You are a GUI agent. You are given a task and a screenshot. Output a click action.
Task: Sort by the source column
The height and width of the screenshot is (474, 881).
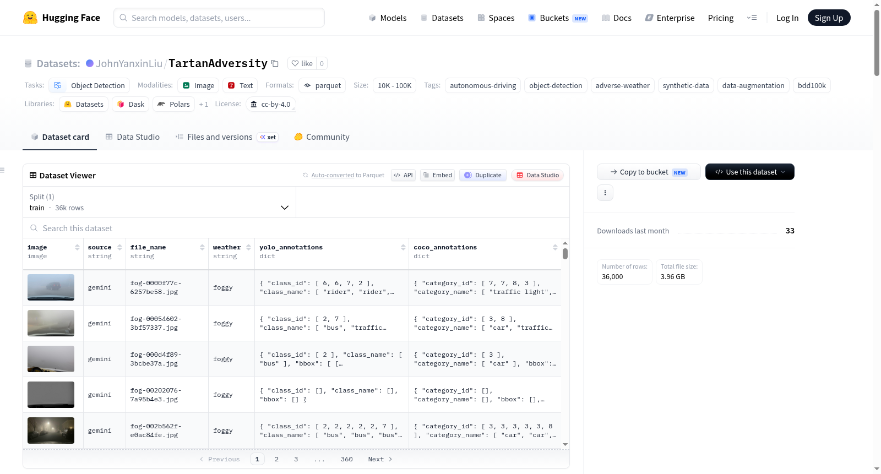(119, 247)
